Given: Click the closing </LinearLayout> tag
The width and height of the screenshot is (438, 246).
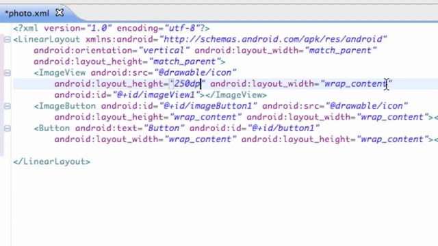Looking at the screenshot, I should (52, 162).
